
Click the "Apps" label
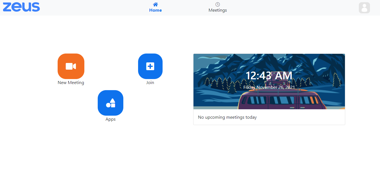pos(111,119)
